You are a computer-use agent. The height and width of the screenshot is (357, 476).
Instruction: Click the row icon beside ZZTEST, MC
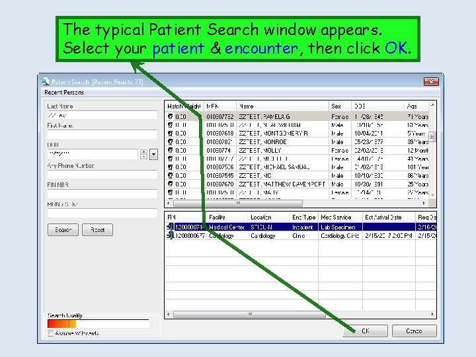coord(171,175)
